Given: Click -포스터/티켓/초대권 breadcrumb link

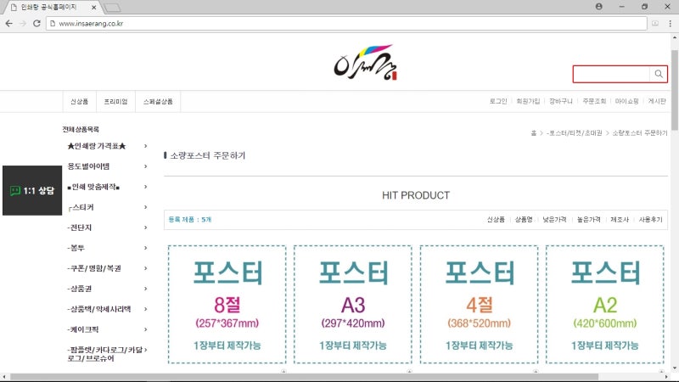Looking at the screenshot, I should pos(575,133).
